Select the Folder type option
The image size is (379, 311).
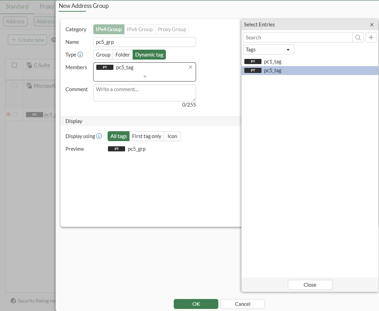[x=123, y=55]
